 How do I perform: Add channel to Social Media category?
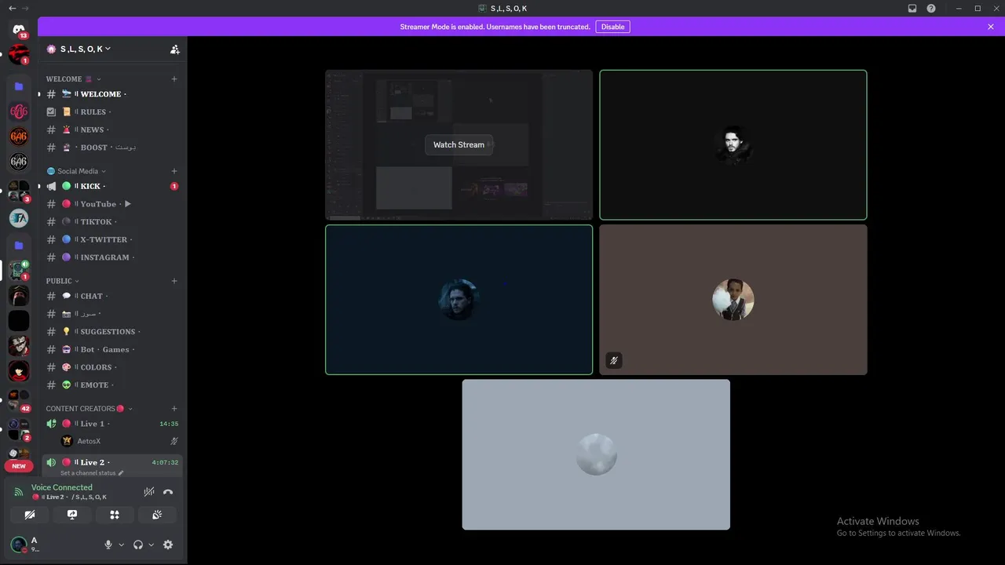(174, 171)
